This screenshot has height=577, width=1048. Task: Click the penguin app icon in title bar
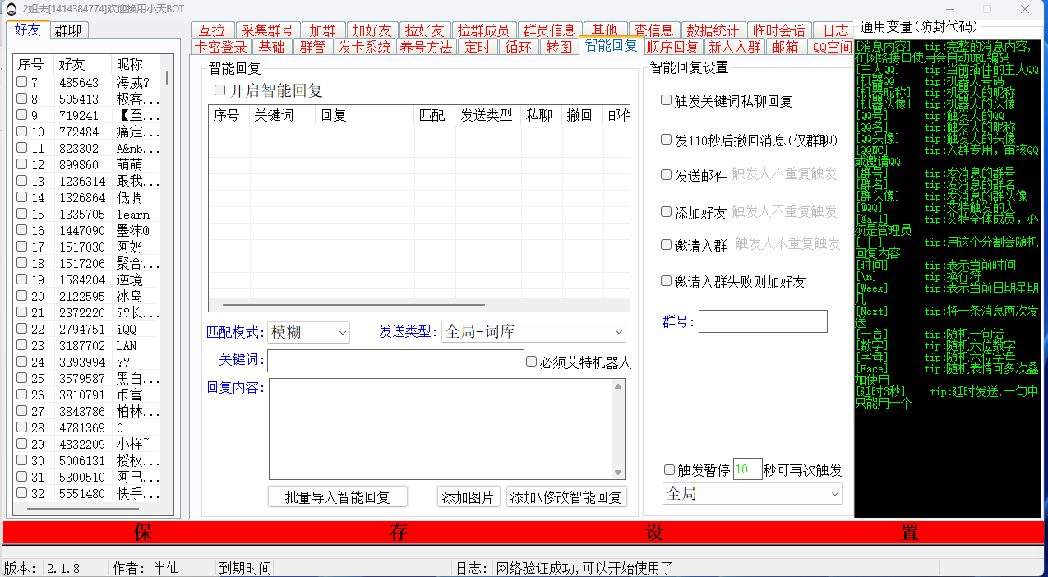point(11,9)
